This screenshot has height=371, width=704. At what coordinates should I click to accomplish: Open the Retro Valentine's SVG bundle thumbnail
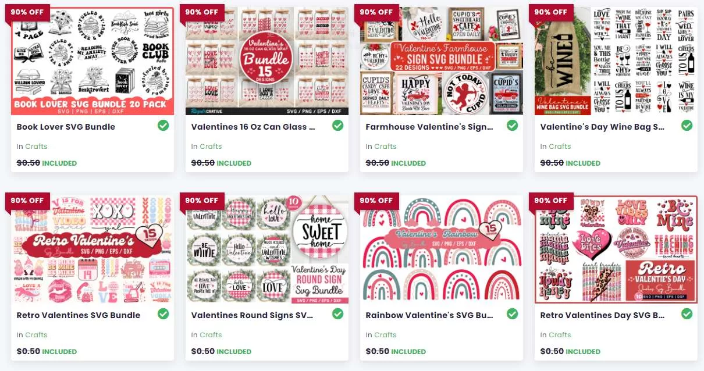click(93, 249)
